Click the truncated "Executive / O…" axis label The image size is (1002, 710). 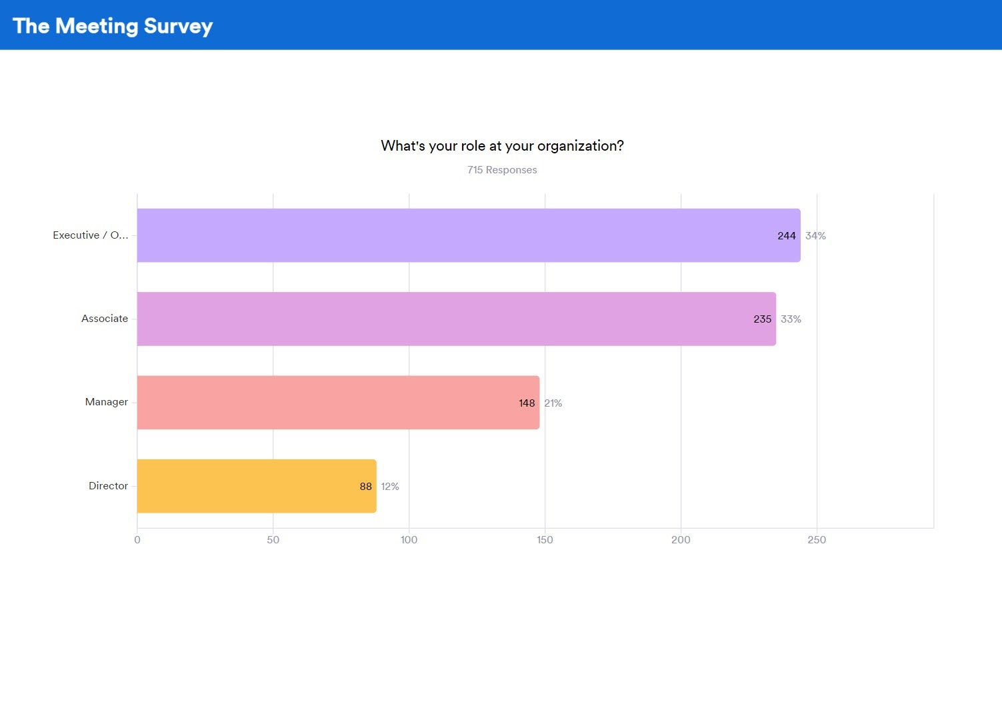point(91,235)
